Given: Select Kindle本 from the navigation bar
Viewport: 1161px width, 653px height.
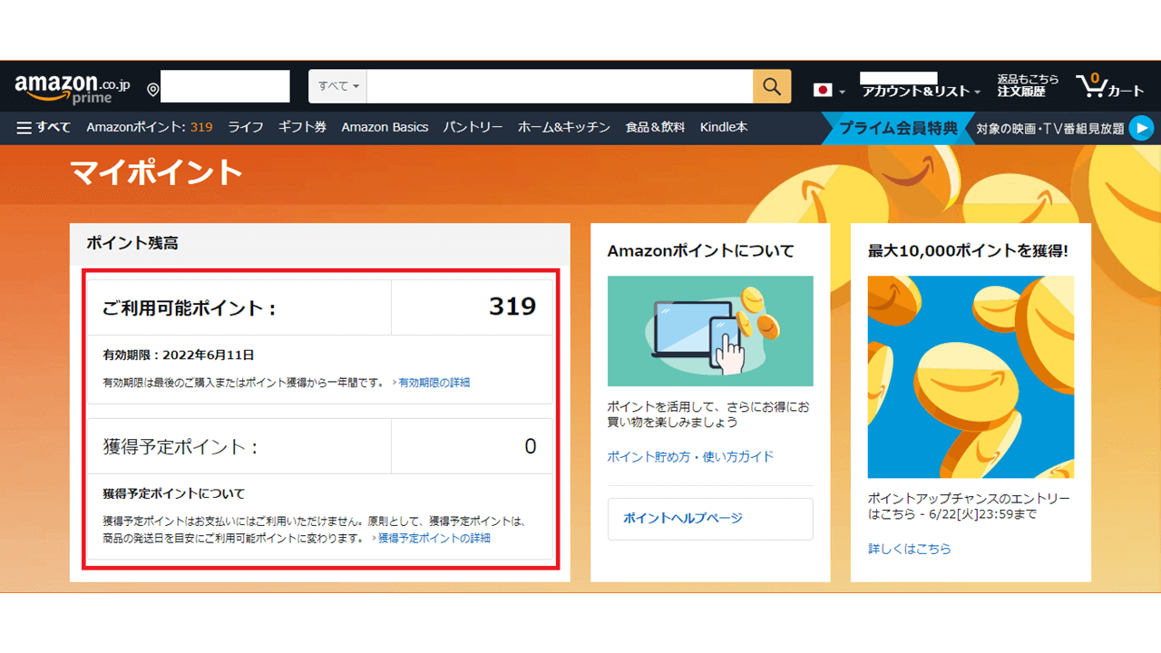Looking at the screenshot, I should click(723, 127).
